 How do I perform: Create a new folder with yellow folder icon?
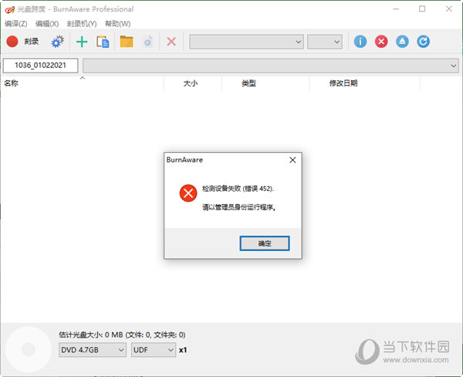point(127,42)
